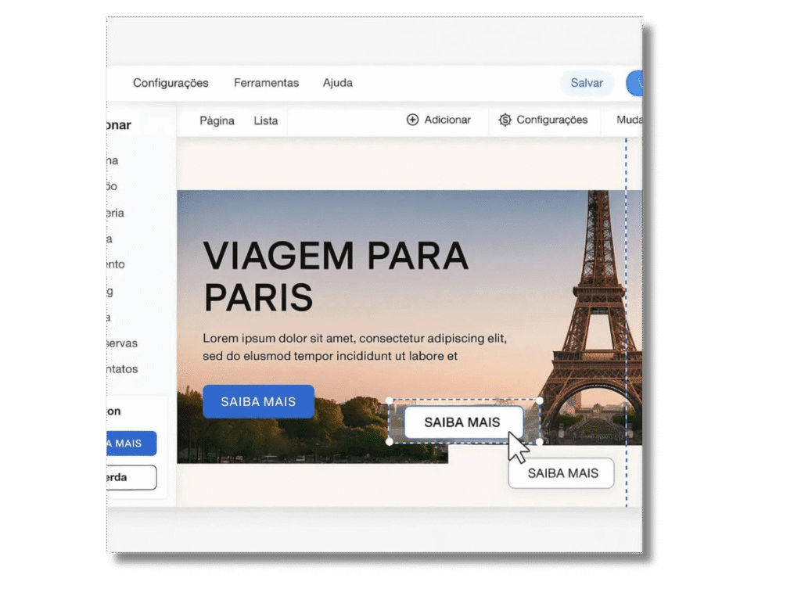
Task: Switch to the Lista tab
Action: 265,120
